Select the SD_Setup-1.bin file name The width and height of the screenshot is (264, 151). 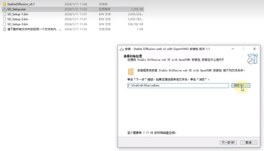pyautogui.click(x=18, y=14)
